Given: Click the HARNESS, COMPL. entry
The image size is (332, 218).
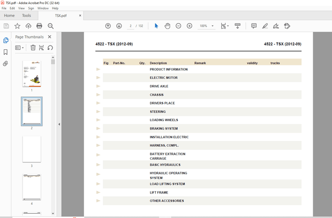Looking at the screenshot, I should point(164,146).
